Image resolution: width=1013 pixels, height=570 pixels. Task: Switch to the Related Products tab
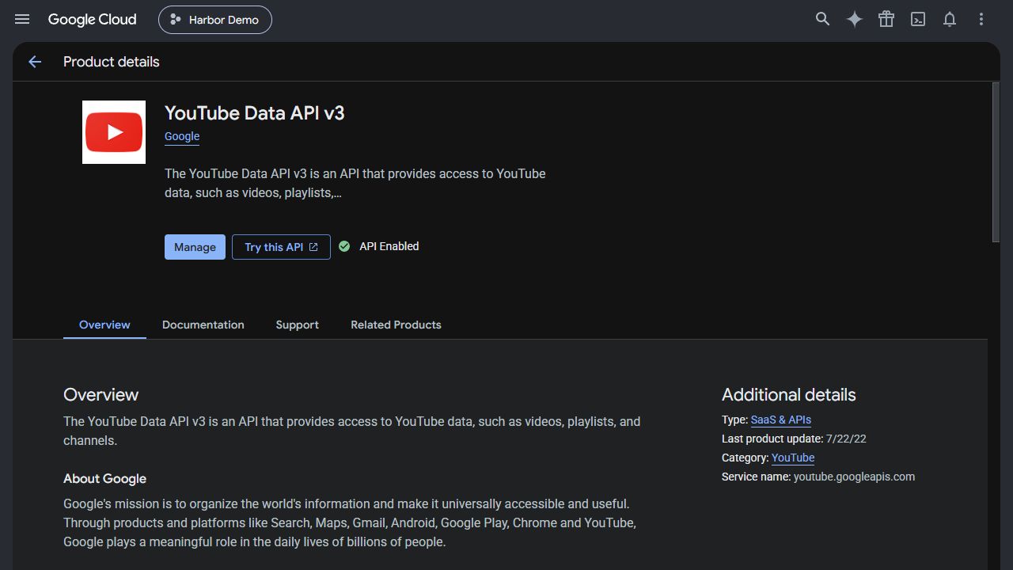pyautogui.click(x=396, y=325)
